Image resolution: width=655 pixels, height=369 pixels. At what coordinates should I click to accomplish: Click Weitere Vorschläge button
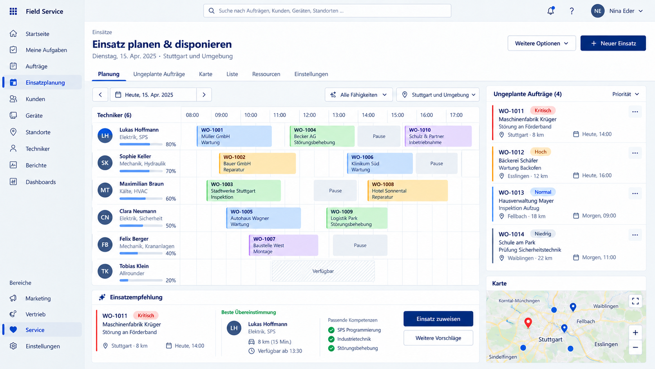(x=438, y=338)
